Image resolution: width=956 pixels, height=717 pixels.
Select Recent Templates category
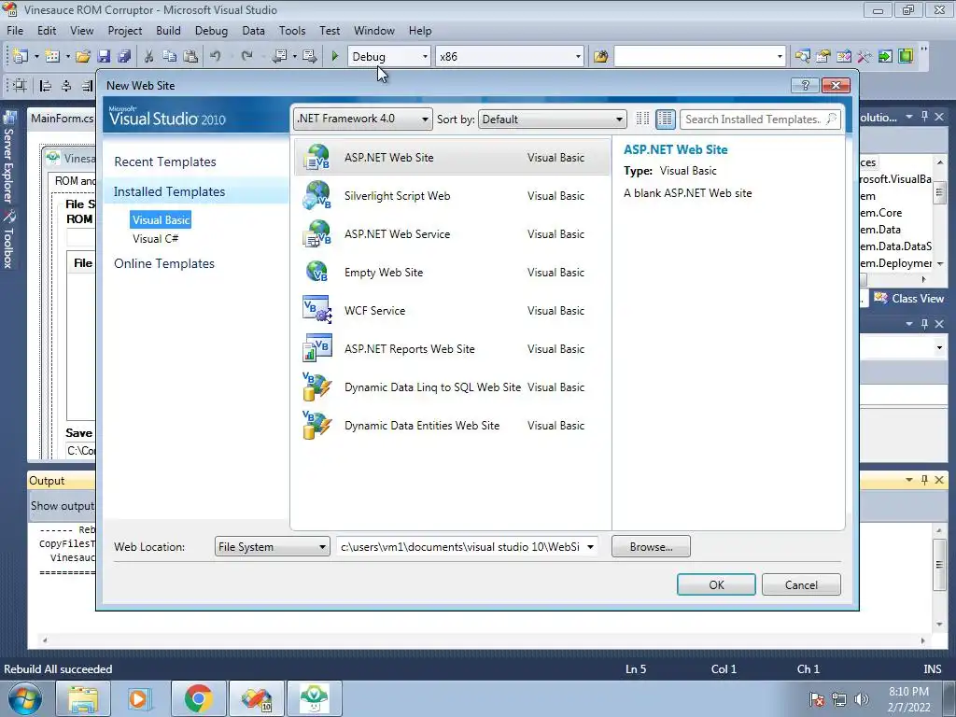tap(164, 162)
